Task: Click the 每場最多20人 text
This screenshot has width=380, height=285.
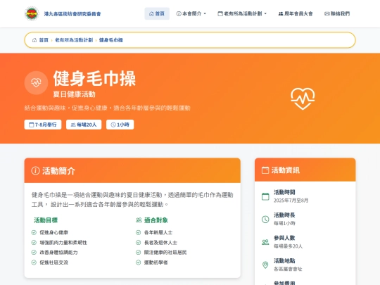Action: tap(288, 246)
